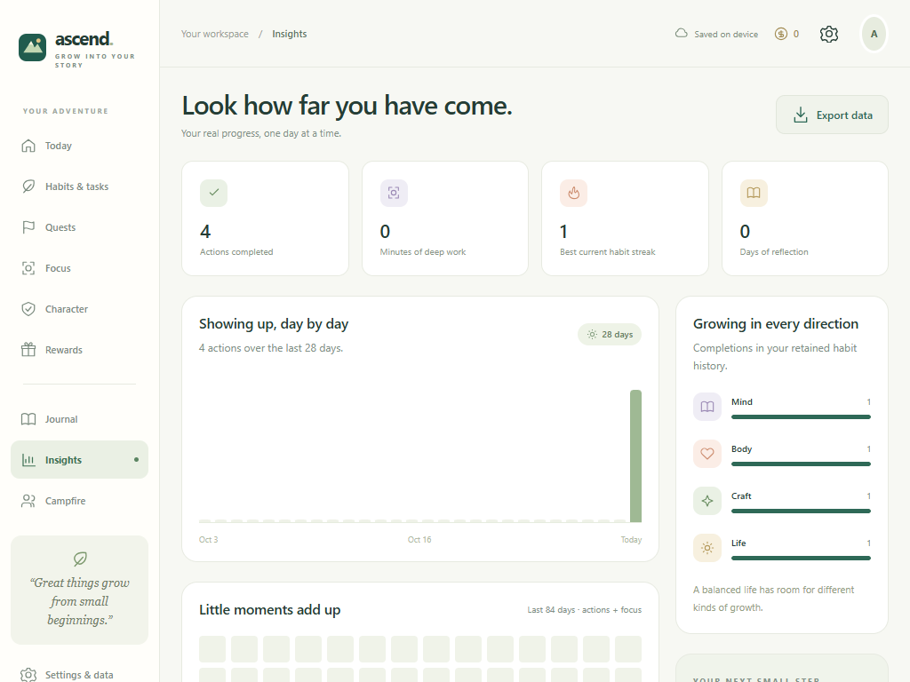Click 'Last 84 days · actions + focus' text

[x=585, y=609]
